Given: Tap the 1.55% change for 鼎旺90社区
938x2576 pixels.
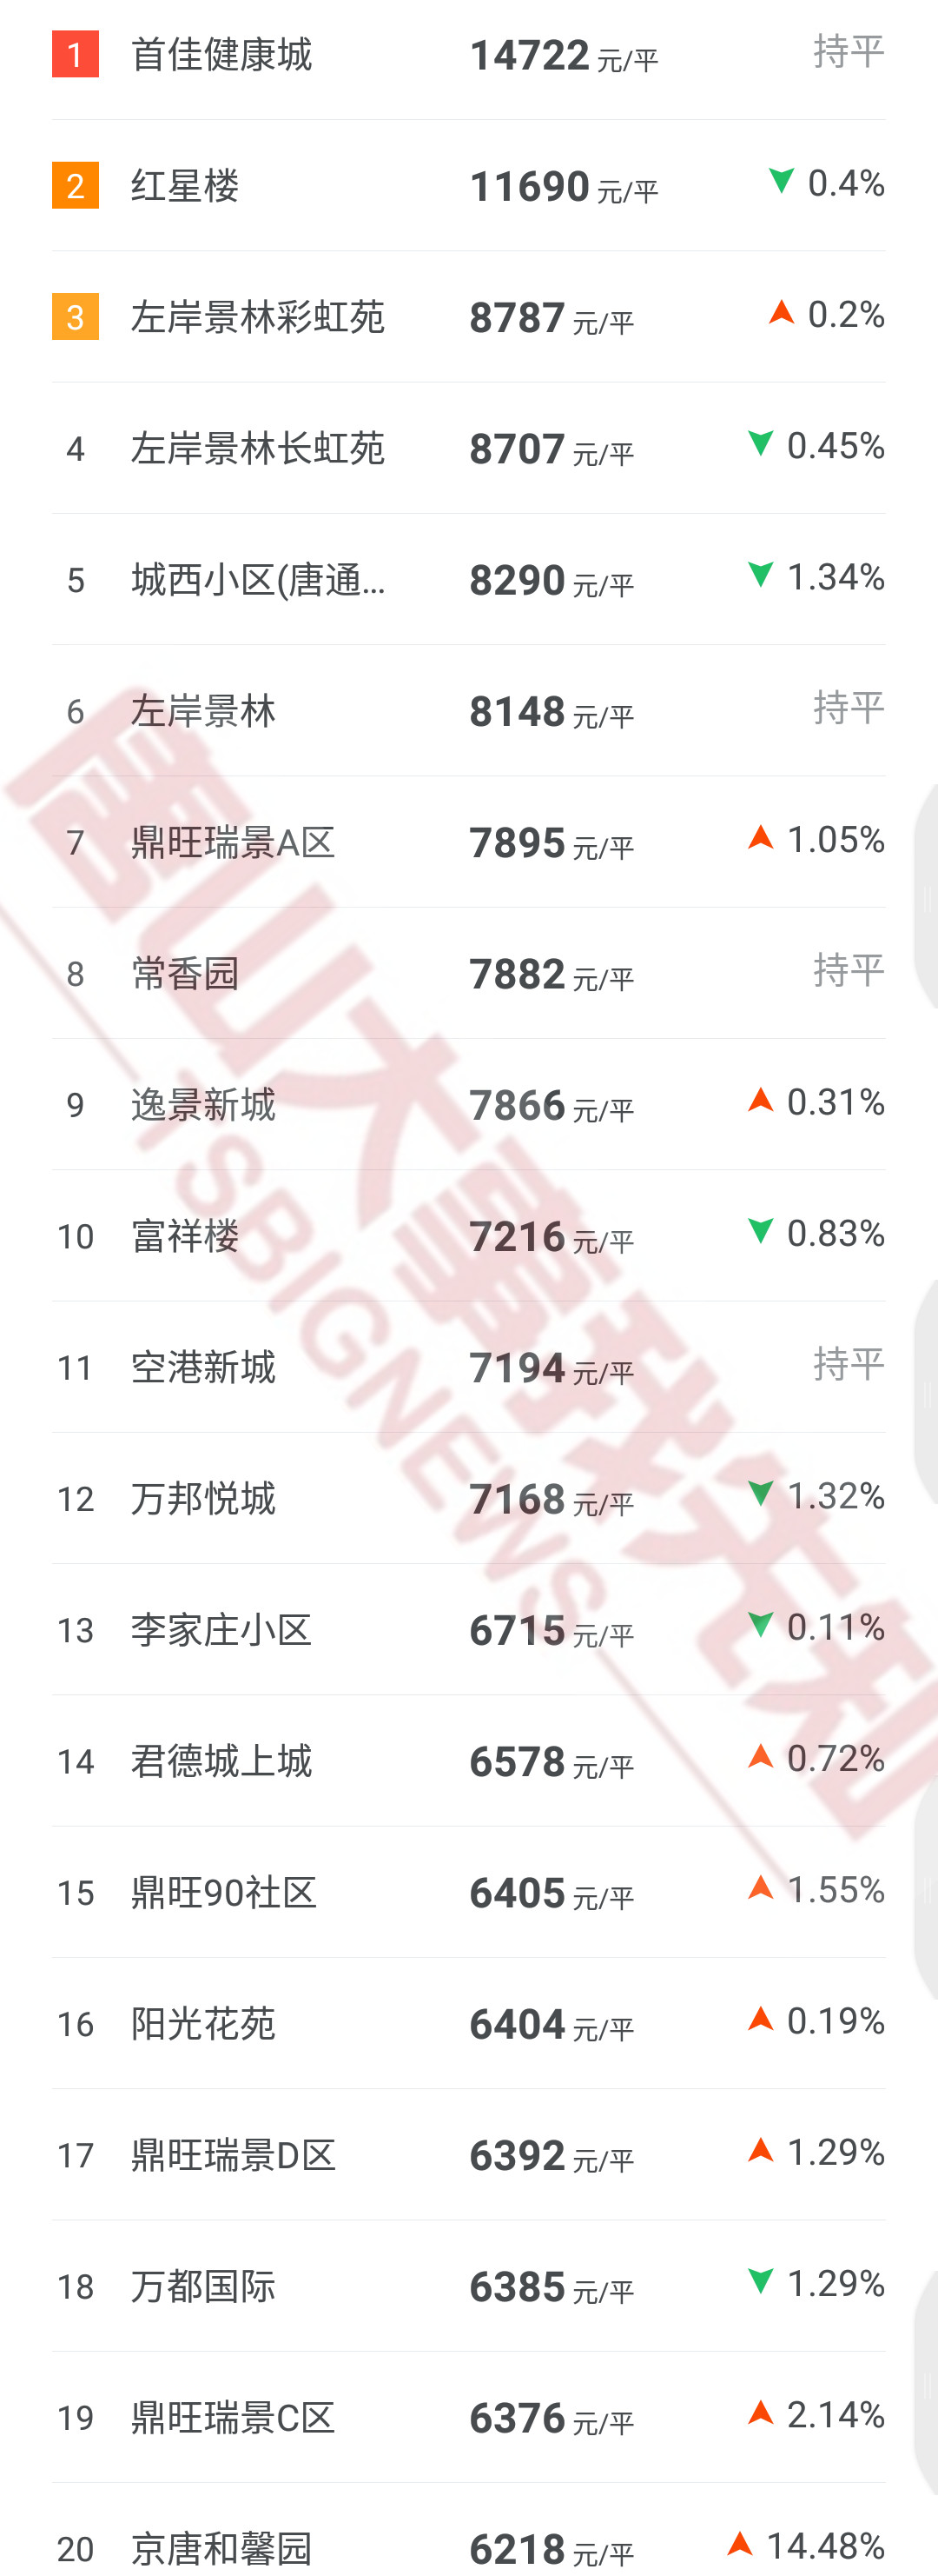Looking at the screenshot, I should tap(836, 1890).
